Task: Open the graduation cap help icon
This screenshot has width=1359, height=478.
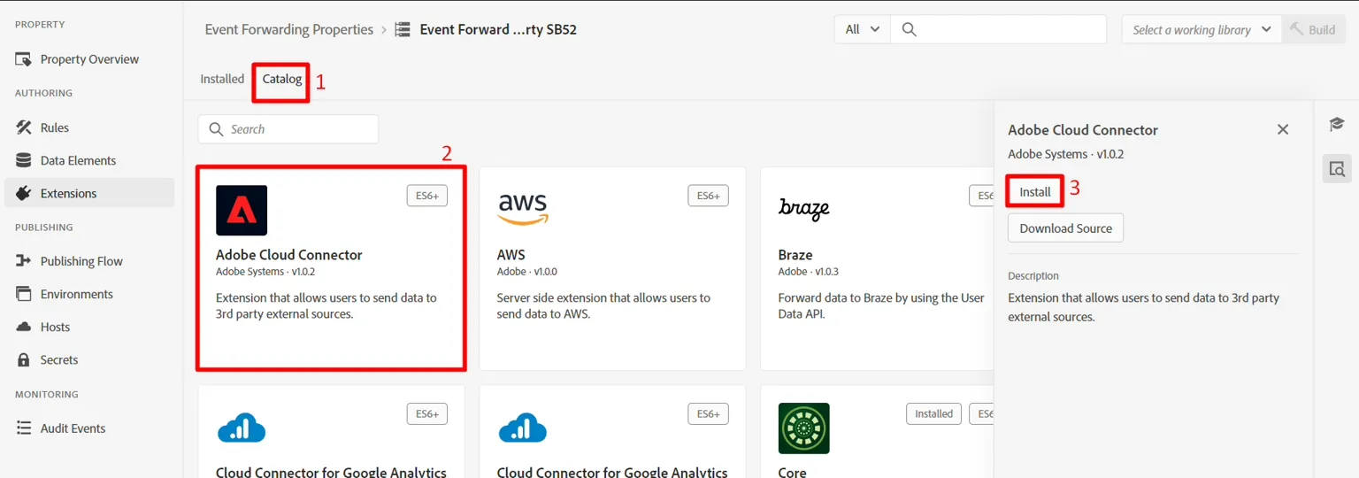Action: [x=1337, y=125]
